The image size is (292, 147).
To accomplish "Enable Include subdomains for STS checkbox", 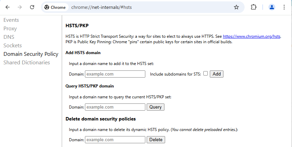I will tap(205, 73).
